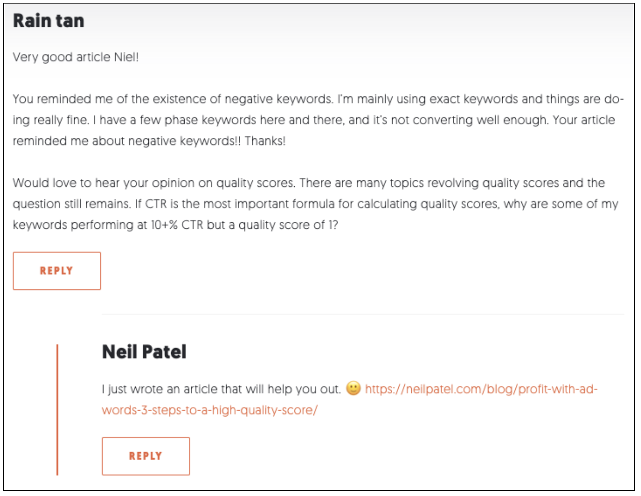Click the line starting 'question still remains. If CTR'
The image size is (641, 496).
pyautogui.click(x=315, y=204)
